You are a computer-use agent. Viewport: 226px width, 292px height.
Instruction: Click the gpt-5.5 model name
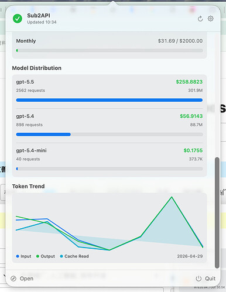pyautogui.click(x=25, y=82)
